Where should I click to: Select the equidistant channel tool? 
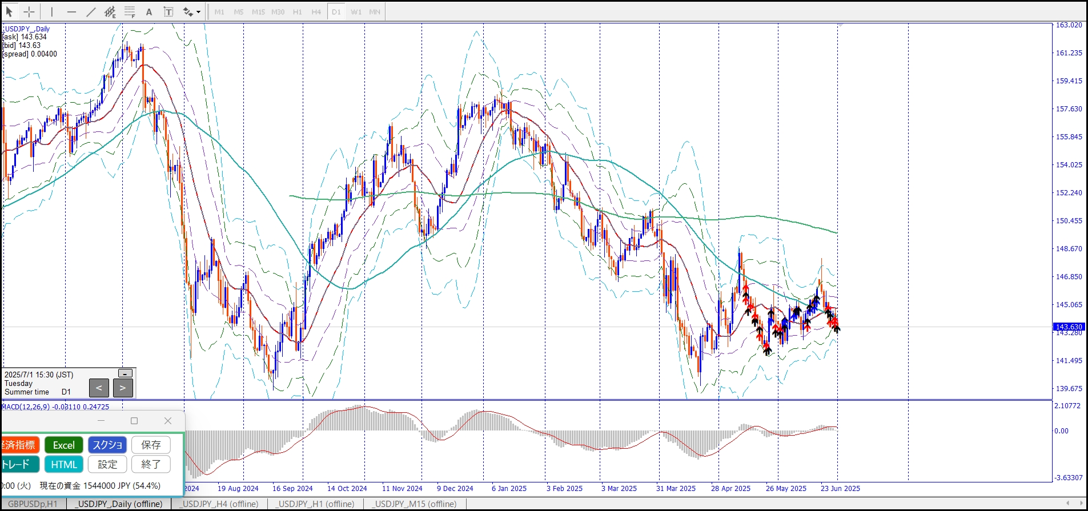pyautogui.click(x=110, y=11)
